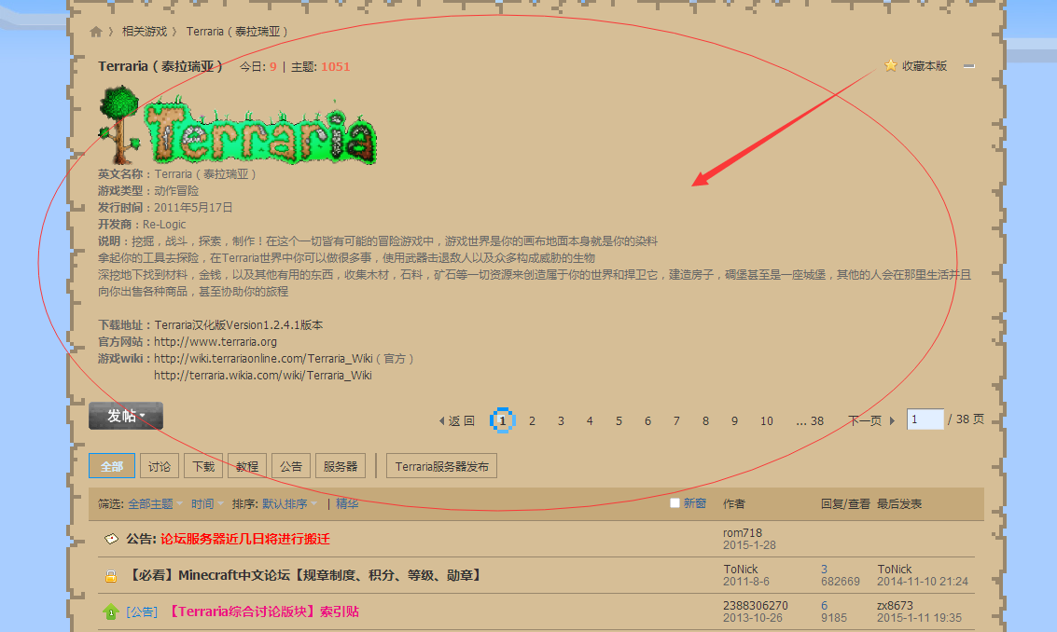Select the 服务器 tab
The width and height of the screenshot is (1057, 632).
point(341,466)
